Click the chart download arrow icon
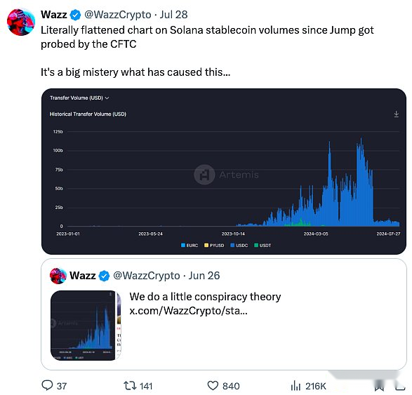This screenshot has height=395, width=412. tap(397, 114)
